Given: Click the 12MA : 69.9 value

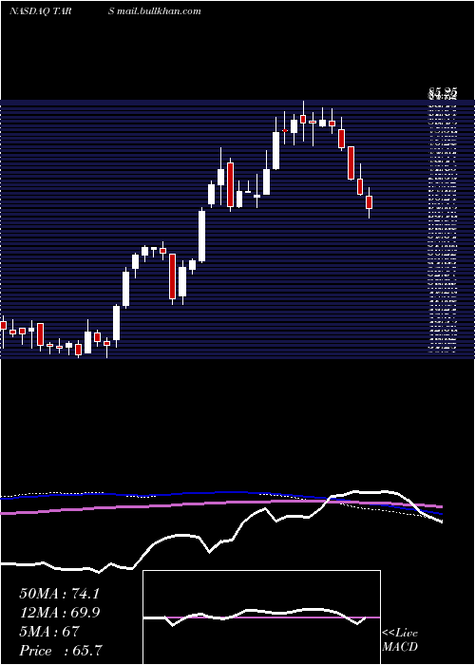Looking at the screenshot, I should [x=61, y=613].
